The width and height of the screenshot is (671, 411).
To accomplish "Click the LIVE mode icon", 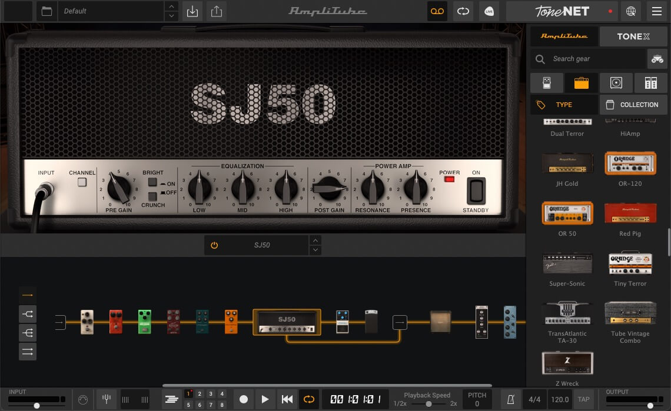I will [x=489, y=11].
